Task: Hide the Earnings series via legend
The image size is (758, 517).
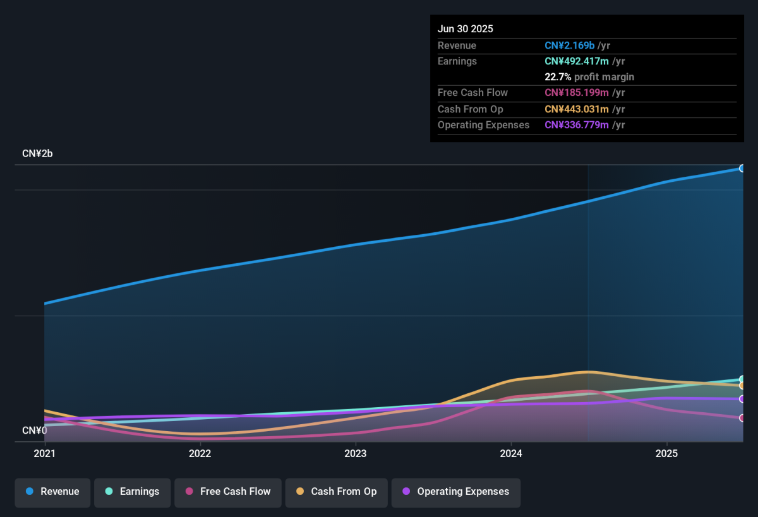Action: (133, 492)
